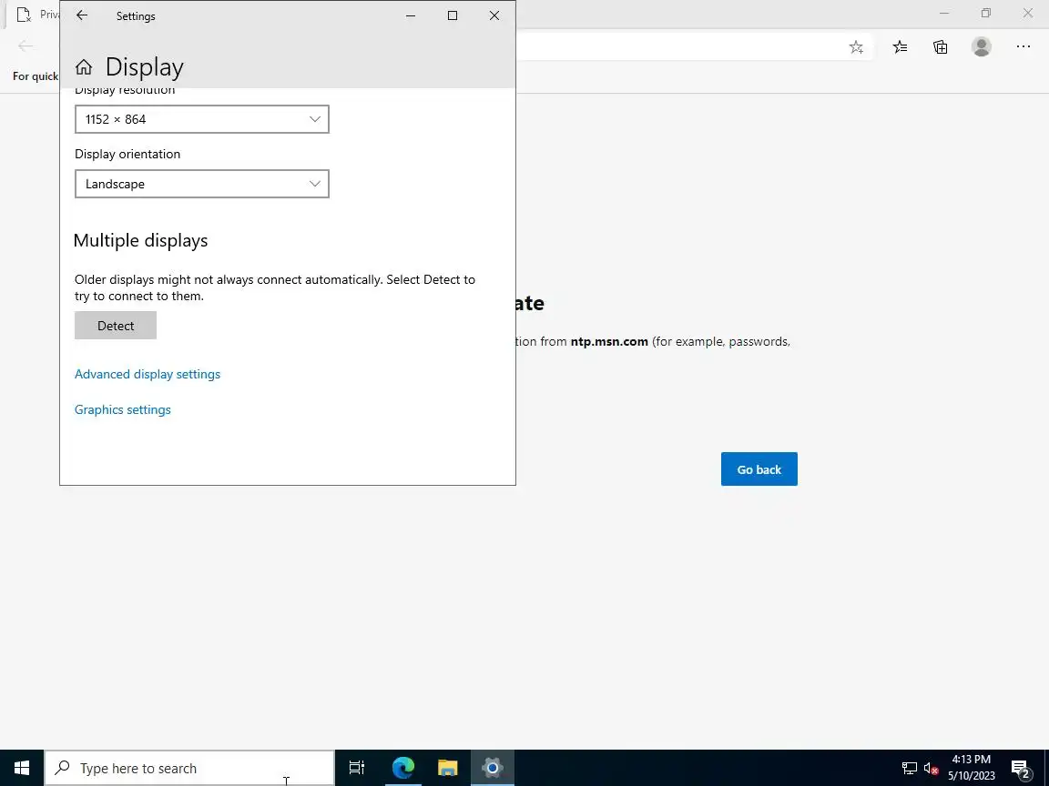Close the Settings window
Screen dimensions: 1049x786
coord(494,15)
